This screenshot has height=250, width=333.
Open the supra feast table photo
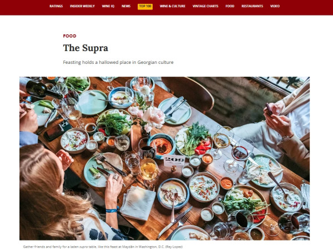pos(165,158)
